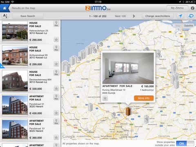Viewport: 196px width, 147px height.
Task: Favorite the Achturenstraat 65 house
Action: (56, 64)
